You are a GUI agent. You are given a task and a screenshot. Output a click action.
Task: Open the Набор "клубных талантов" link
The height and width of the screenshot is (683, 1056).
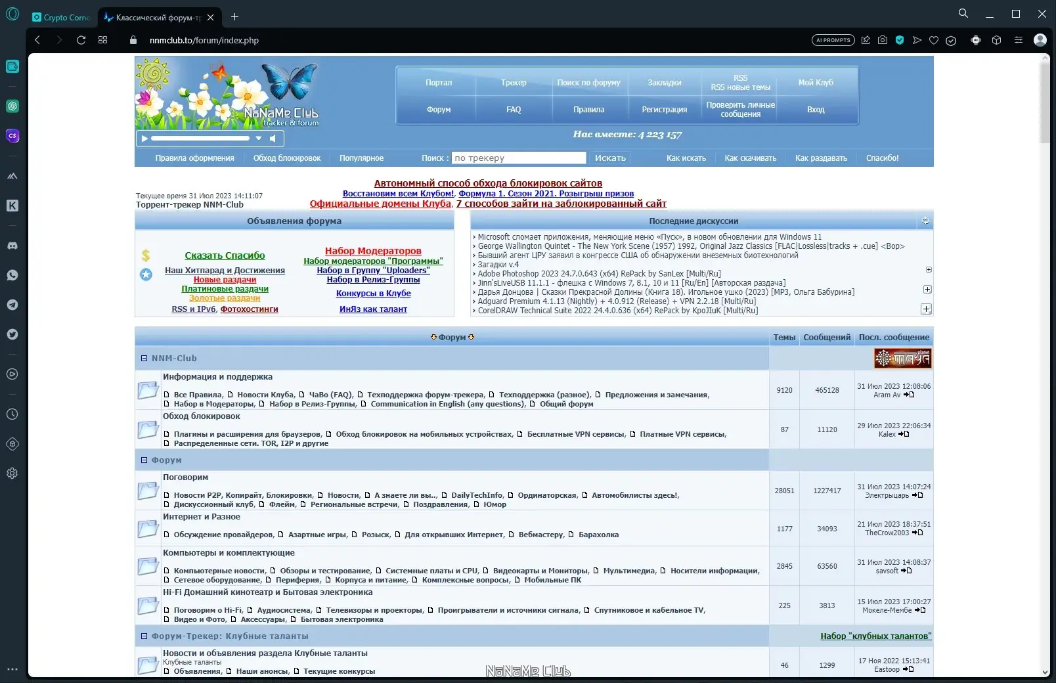(x=876, y=636)
